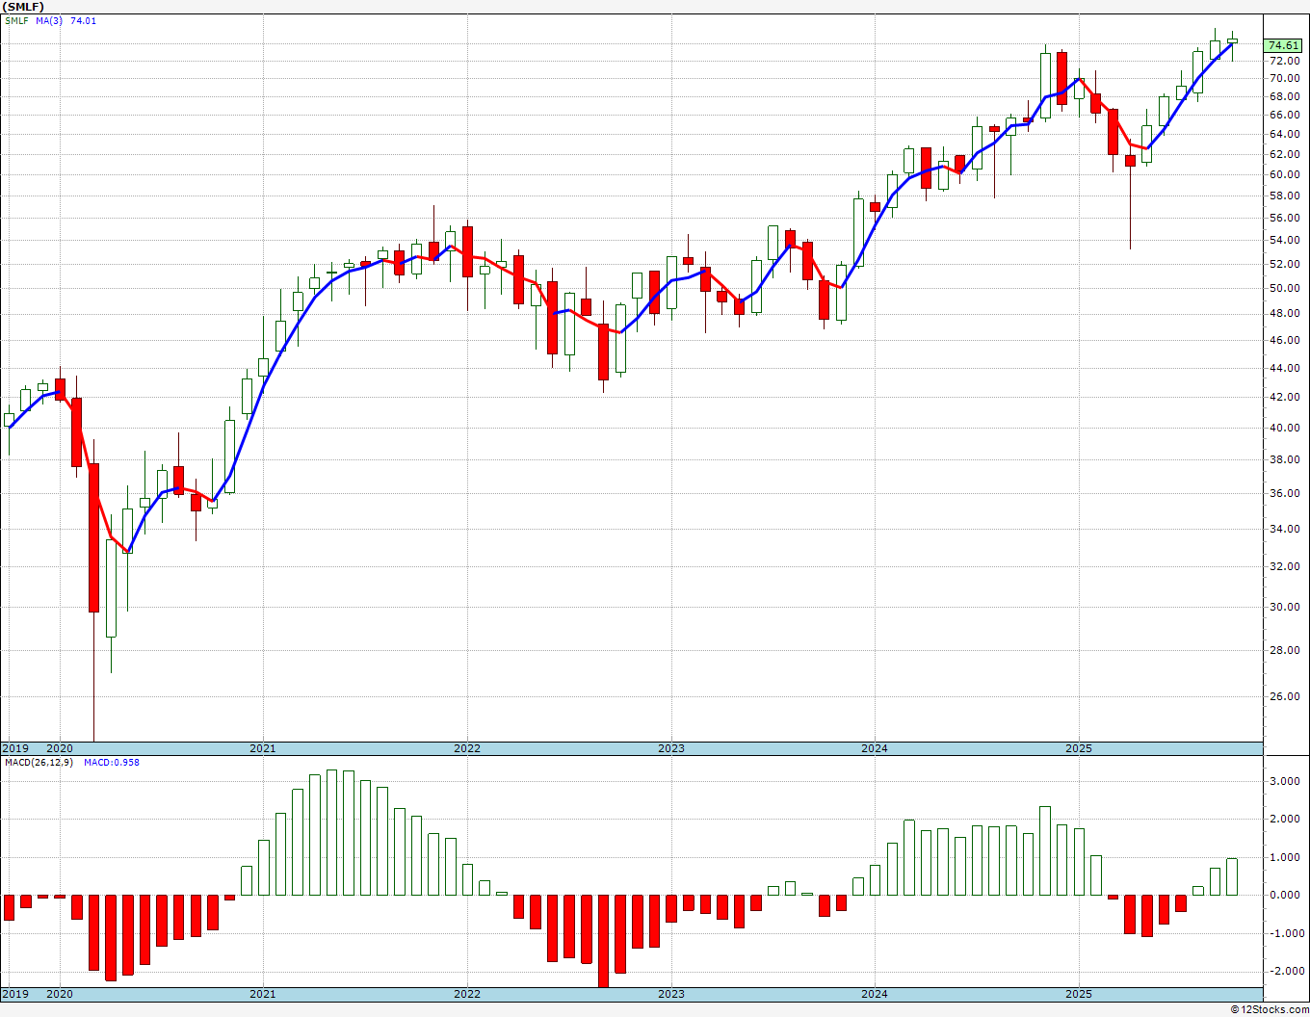Click the 60.00 price axis label
Image resolution: width=1310 pixels, height=1017 pixels.
coord(1284,174)
